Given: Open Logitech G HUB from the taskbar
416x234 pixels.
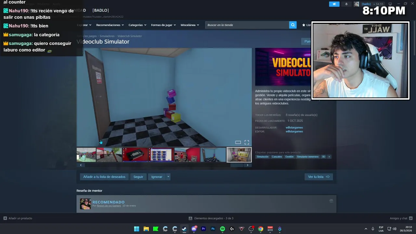Looking at the screenshot, I should (x=232, y=229).
